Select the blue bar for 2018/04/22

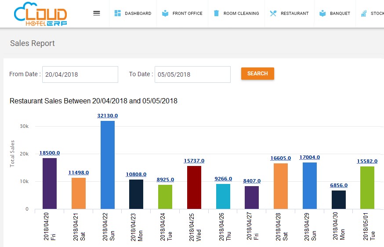[x=108, y=165]
